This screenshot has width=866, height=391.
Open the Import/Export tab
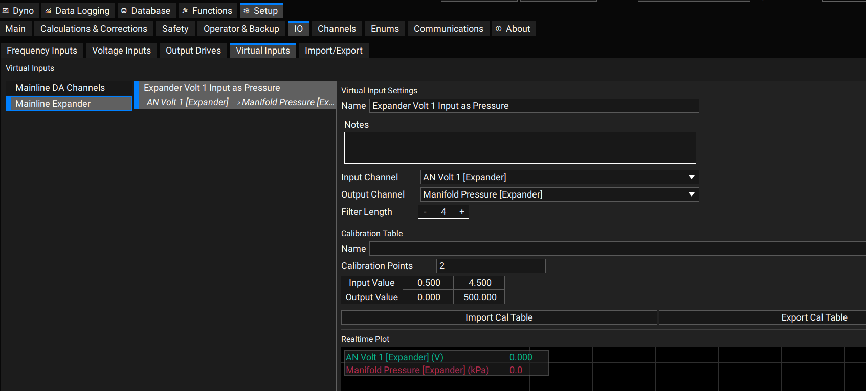tap(334, 51)
